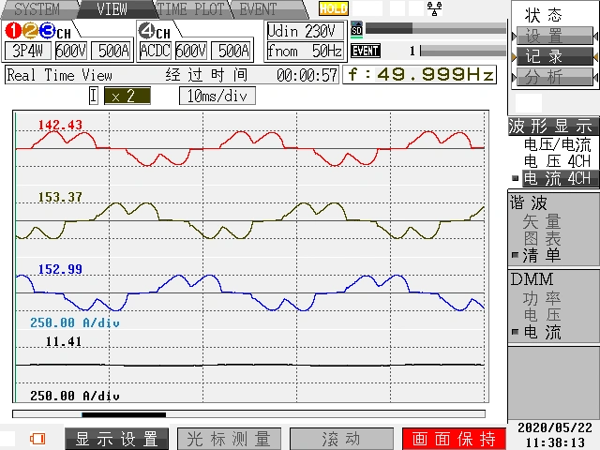Click the 4 CH channel indicator
Viewport: 600px width, 450px height.
[156, 31]
